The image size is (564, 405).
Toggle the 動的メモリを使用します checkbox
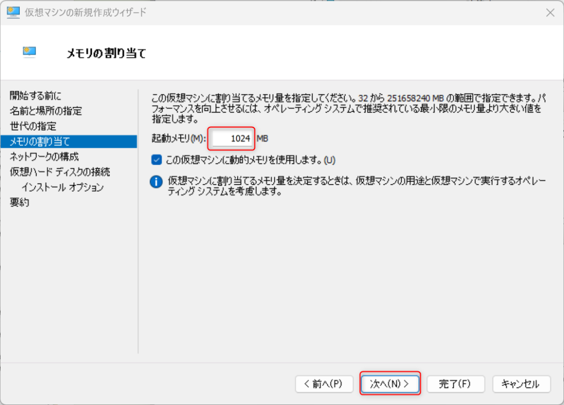point(156,160)
